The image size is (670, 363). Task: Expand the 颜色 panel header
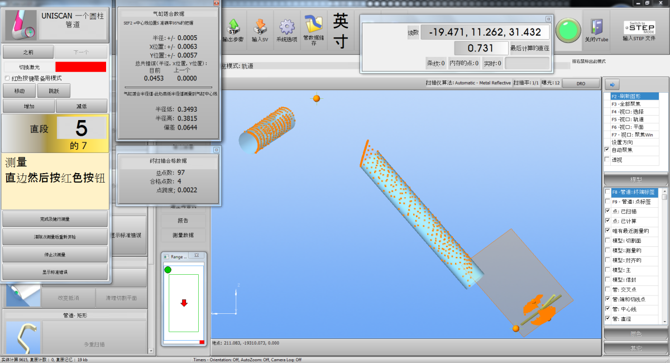coord(635,333)
